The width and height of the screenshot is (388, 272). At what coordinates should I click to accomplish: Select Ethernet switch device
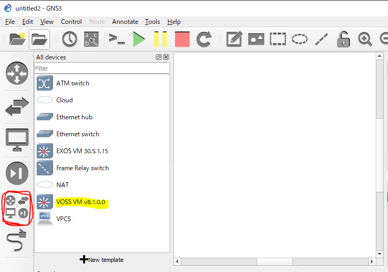pos(102,134)
